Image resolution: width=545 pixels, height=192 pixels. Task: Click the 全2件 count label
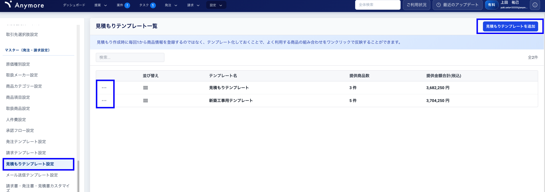click(x=533, y=57)
